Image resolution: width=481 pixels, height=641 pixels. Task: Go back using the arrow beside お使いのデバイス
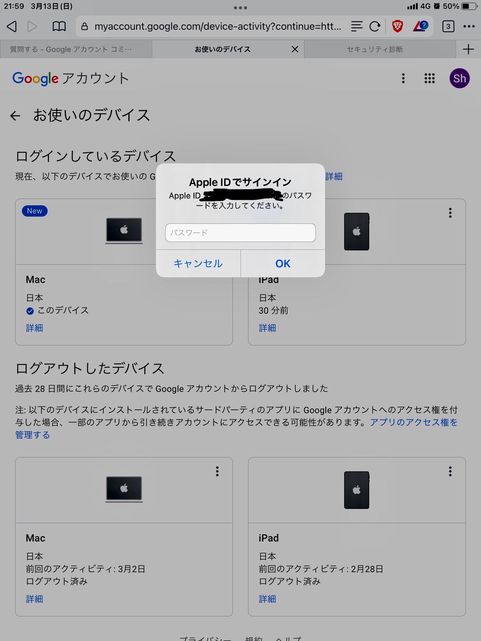pos(15,115)
